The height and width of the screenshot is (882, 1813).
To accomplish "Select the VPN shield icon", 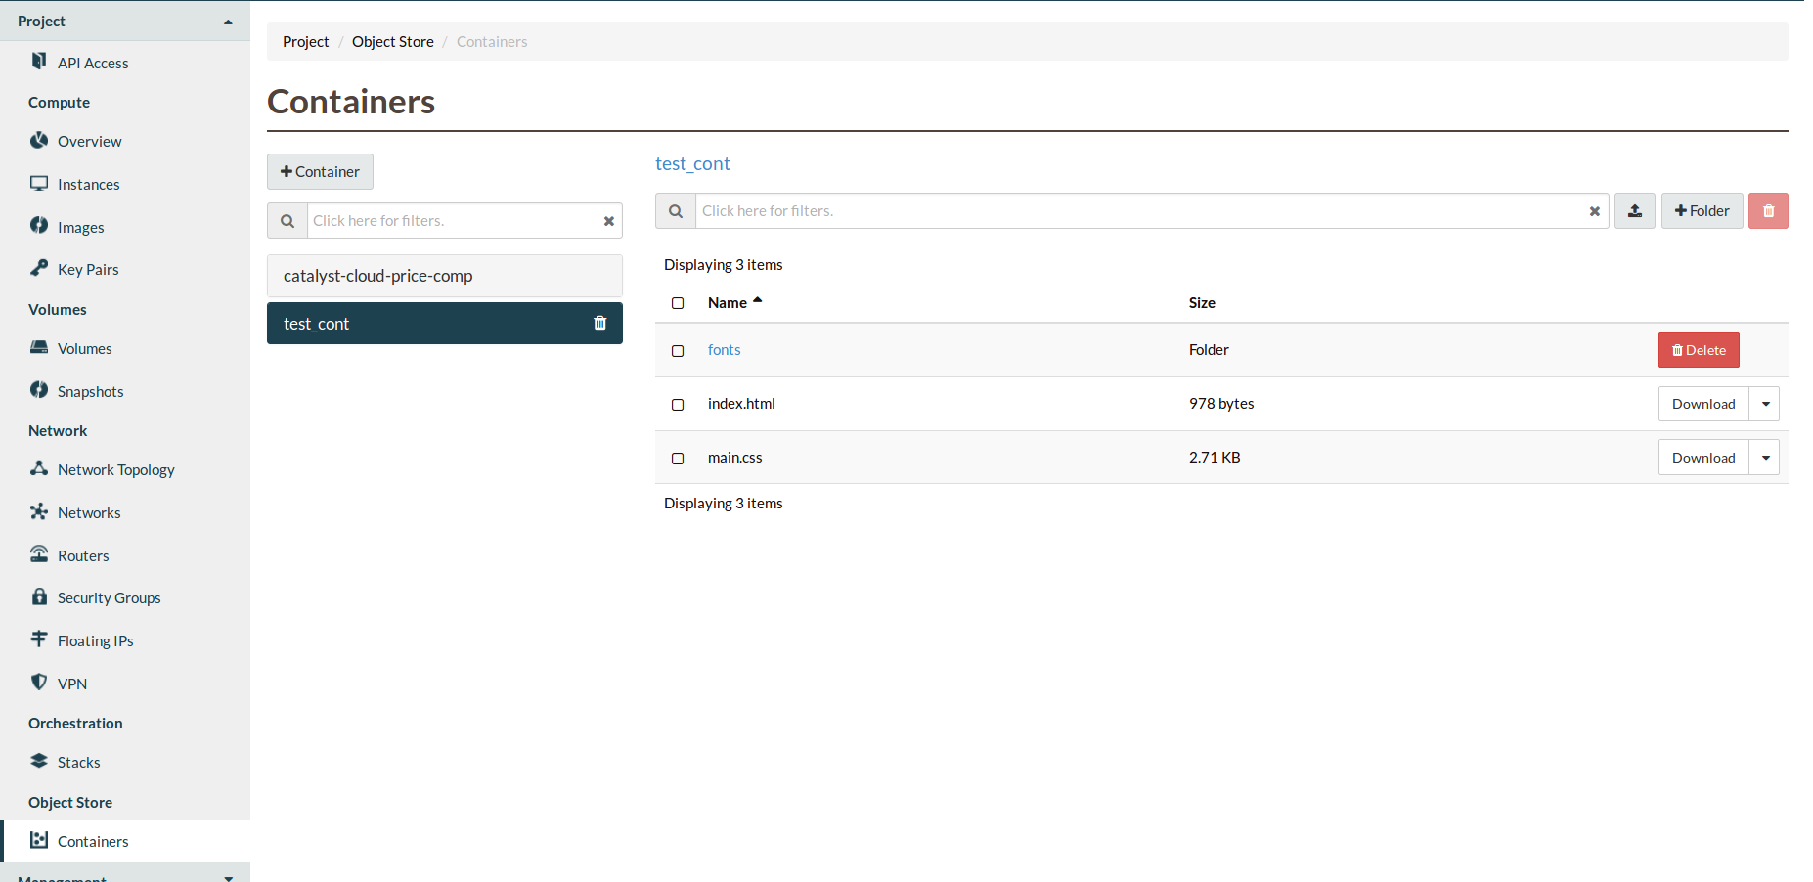I will point(39,683).
